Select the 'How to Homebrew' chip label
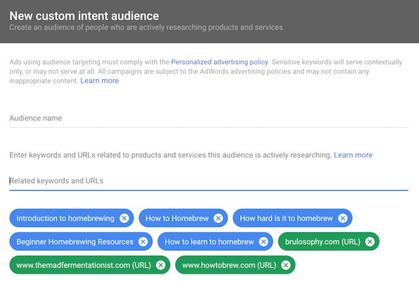The width and height of the screenshot is (419, 281). (177, 218)
